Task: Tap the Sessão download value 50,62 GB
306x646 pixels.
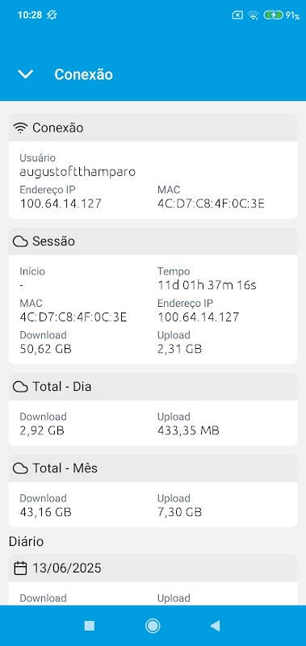Action: (x=46, y=349)
